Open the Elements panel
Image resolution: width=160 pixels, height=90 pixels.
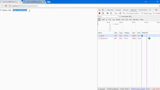pyautogui.click(x=110, y=10)
